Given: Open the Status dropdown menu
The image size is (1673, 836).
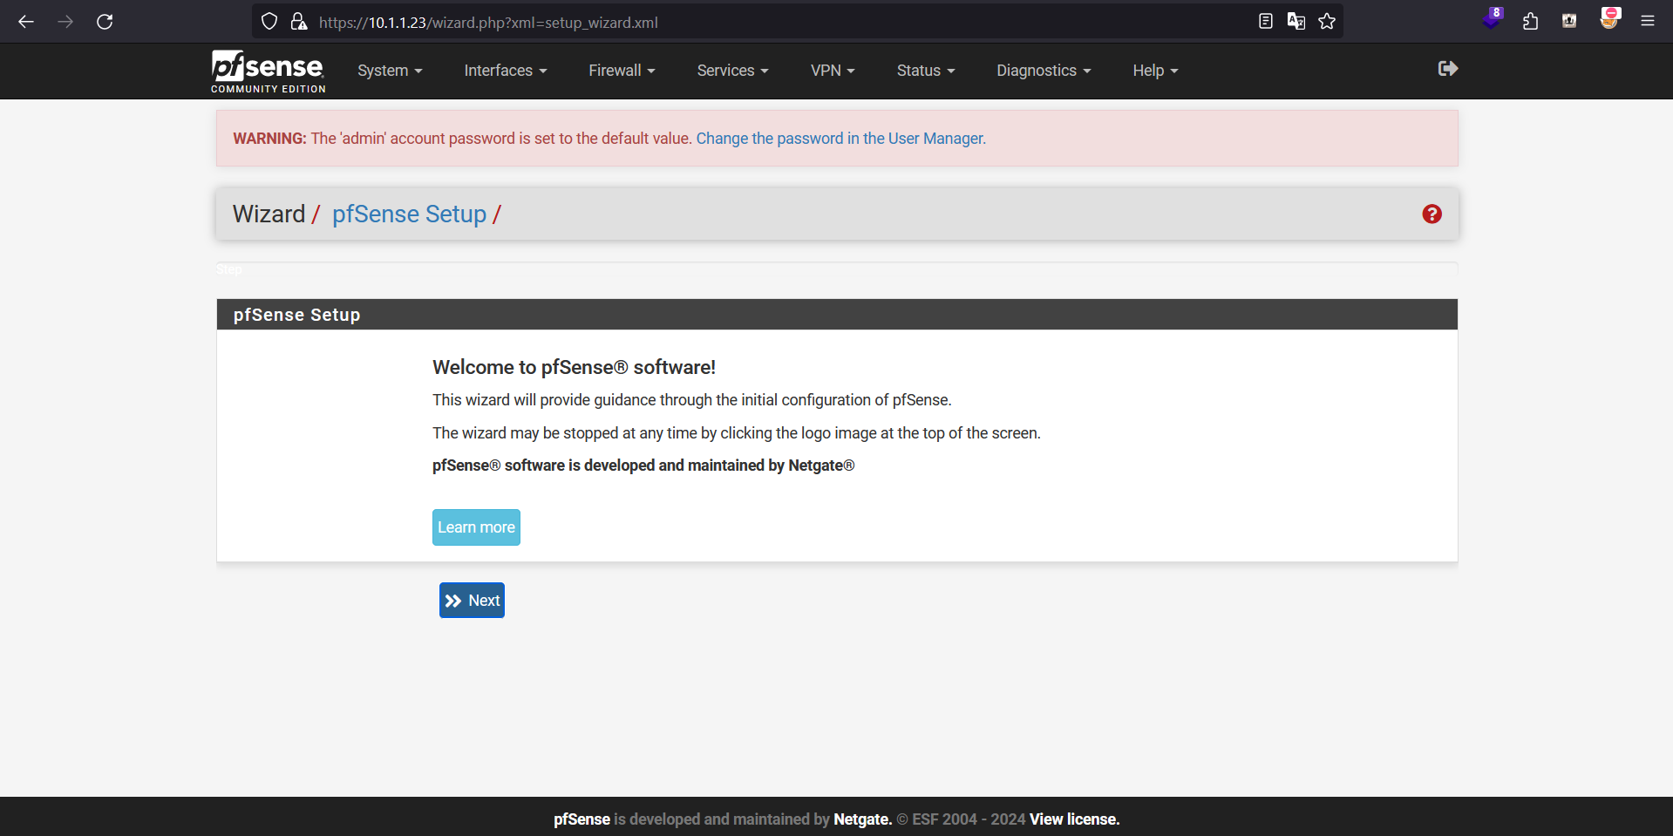Looking at the screenshot, I should tap(926, 71).
